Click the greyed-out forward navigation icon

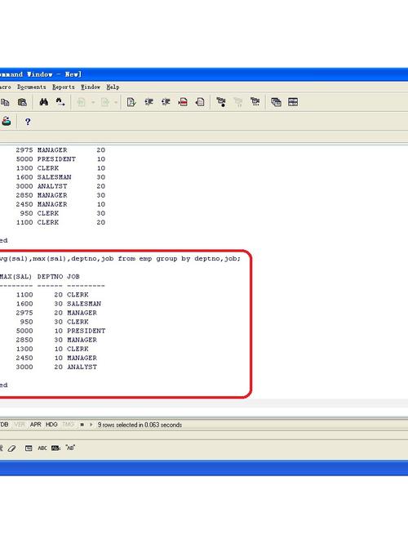(104, 102)
